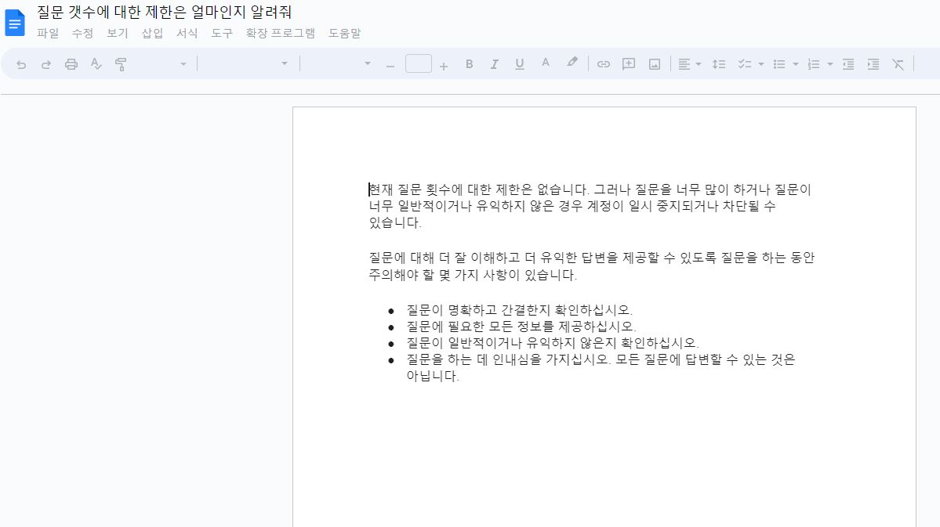Add a comment with the comment icon
The width and height of the screenshot is (940, 527).
pos(628,63)
